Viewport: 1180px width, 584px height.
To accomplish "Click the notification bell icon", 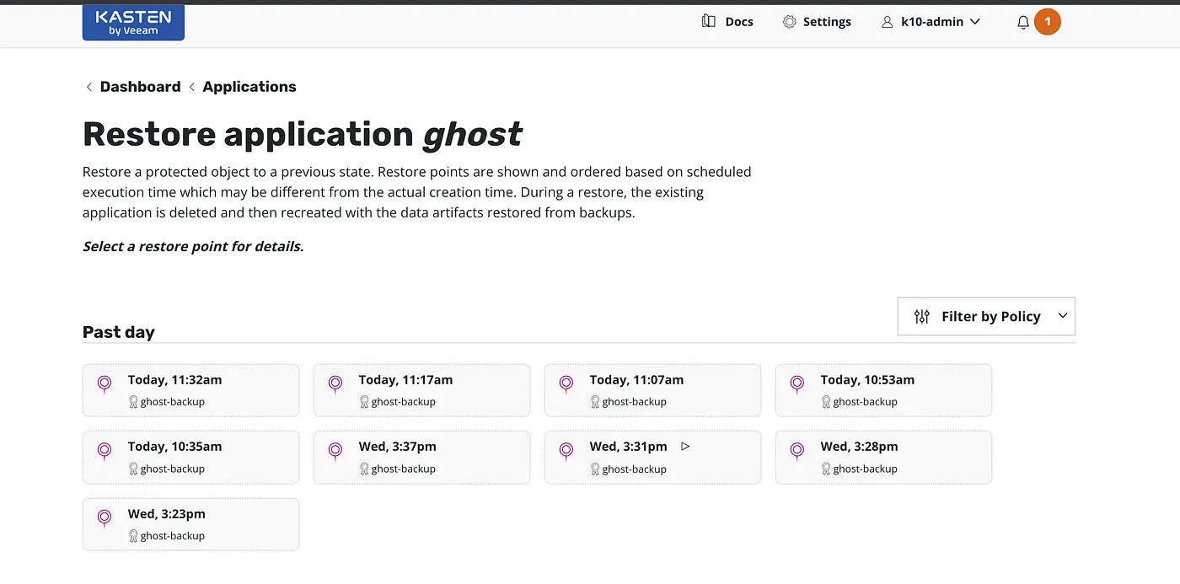I will [1023, 23].
